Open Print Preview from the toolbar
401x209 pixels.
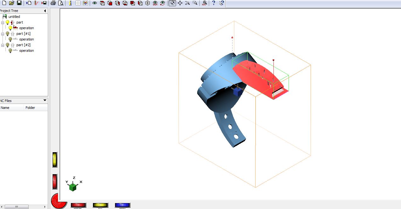[x=60, y=3]
